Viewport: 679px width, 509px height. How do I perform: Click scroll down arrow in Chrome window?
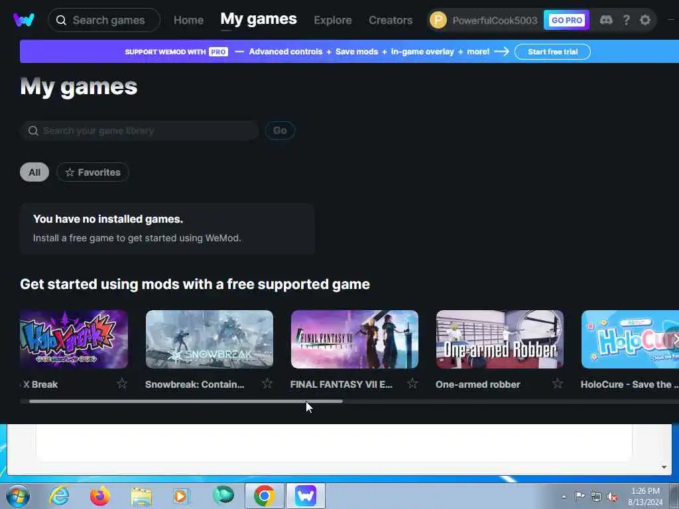click(x=664, y=467)
